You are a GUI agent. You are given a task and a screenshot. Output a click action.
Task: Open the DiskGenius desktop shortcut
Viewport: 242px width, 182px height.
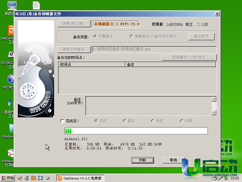tap(10, 30)
